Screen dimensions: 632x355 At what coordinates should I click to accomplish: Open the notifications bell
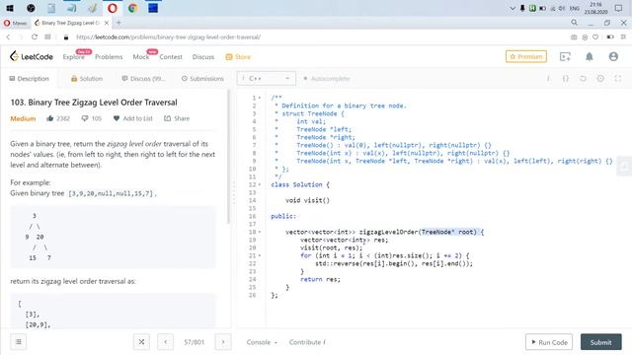point(590,57)
